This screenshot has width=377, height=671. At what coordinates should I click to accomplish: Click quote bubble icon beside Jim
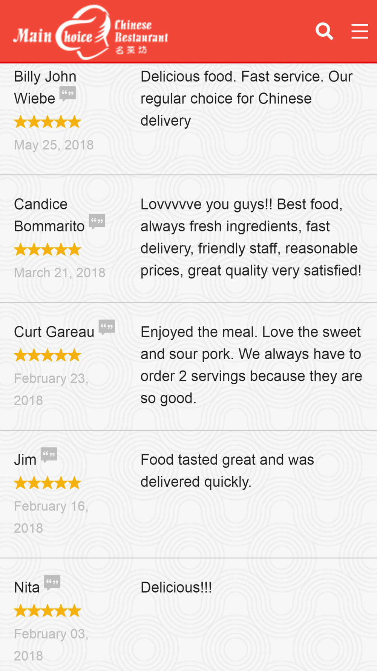[49, 455]
